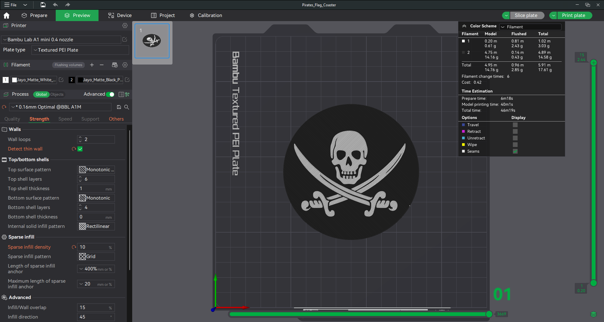Image resolution: width=604 pixels, height=322 pixels.
Task: Edit Jayo Matte White filament preset icon
Action: click(x=61, y=80)
